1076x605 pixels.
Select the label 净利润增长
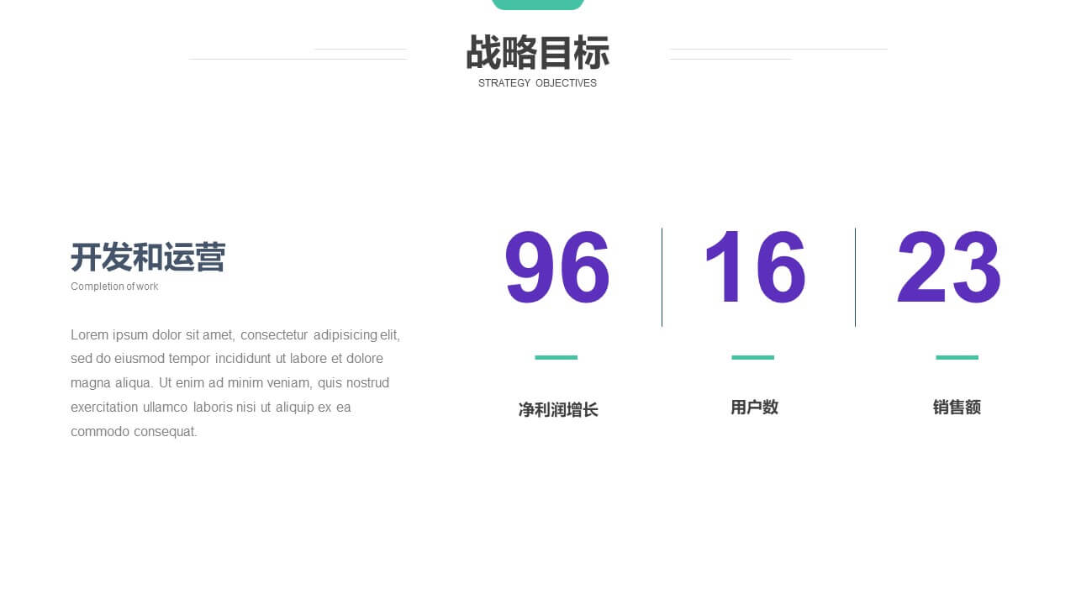(558, 410)
